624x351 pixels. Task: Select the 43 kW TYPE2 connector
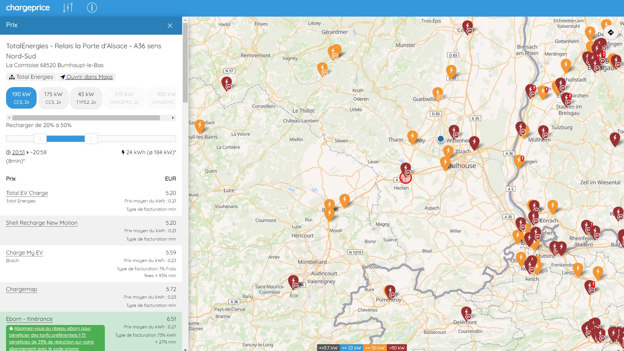(x=86, y=98)
